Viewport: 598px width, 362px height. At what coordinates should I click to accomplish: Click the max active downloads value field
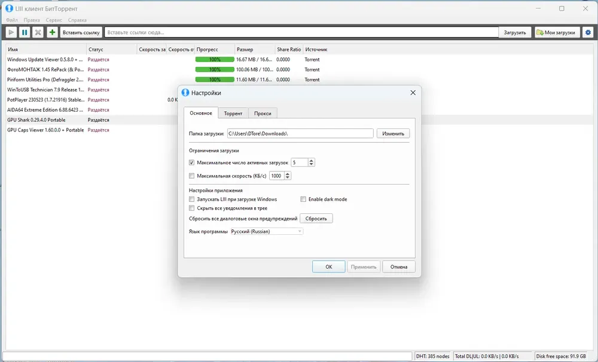(300, 162)
